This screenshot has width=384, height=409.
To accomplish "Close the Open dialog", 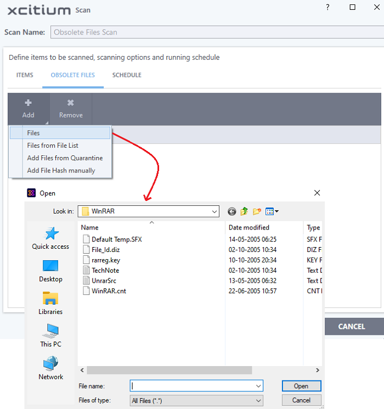I will (317, 193).
